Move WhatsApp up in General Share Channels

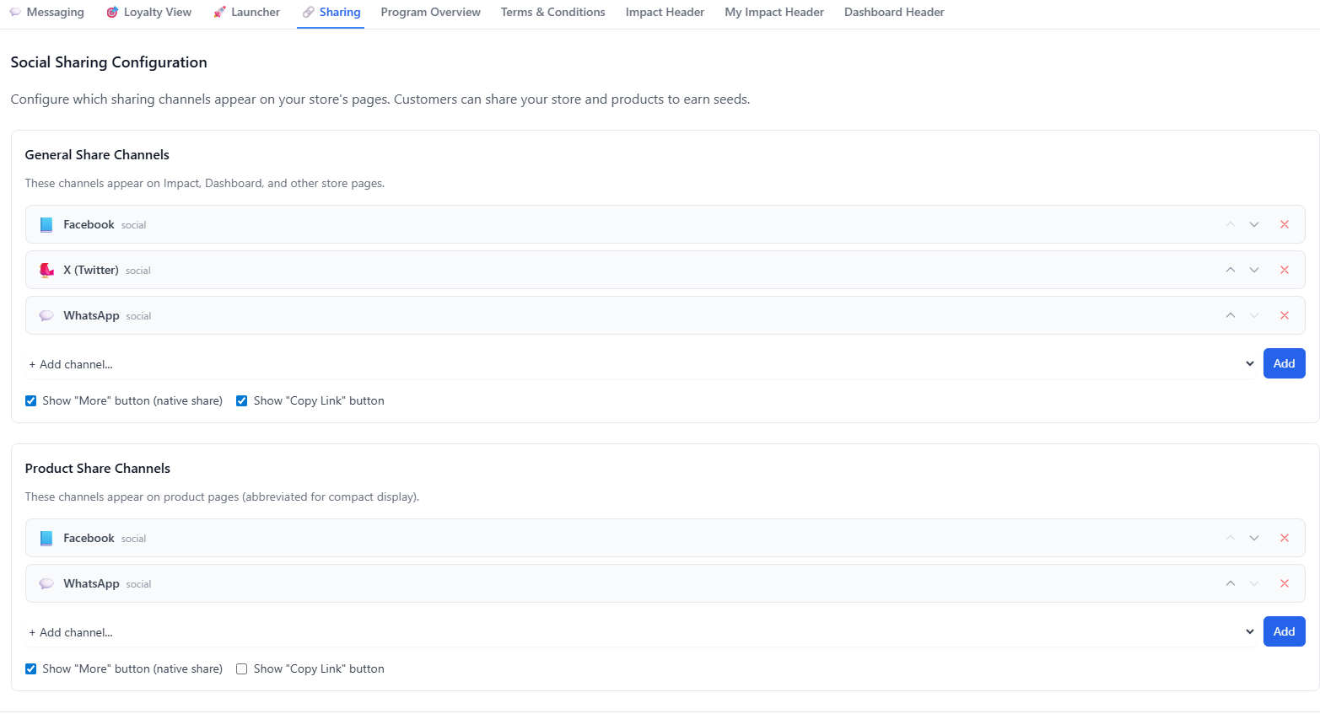[1230, 315]
